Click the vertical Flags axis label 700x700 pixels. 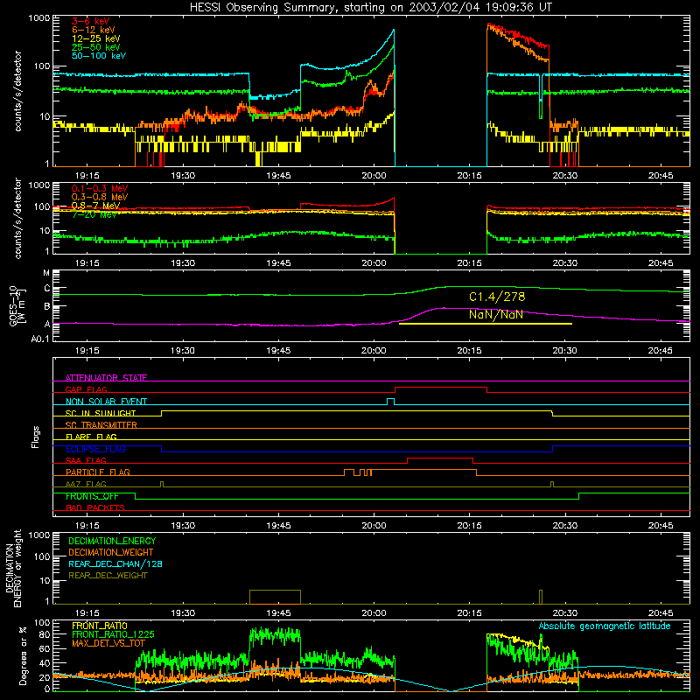coord(35,437)
